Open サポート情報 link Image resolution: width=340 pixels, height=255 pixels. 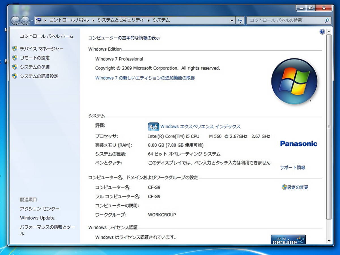(x=293, y=168)
